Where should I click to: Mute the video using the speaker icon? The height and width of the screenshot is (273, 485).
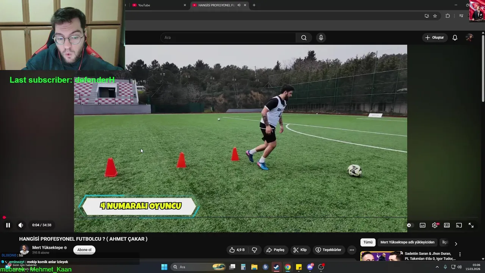(21, 225)
